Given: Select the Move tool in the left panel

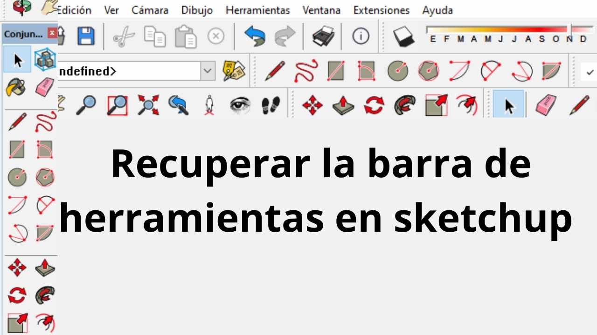Looking at the screenshot, I should click(17, 268).
